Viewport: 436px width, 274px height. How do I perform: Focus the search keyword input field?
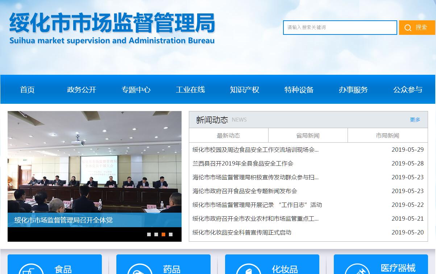click(340, 28)
